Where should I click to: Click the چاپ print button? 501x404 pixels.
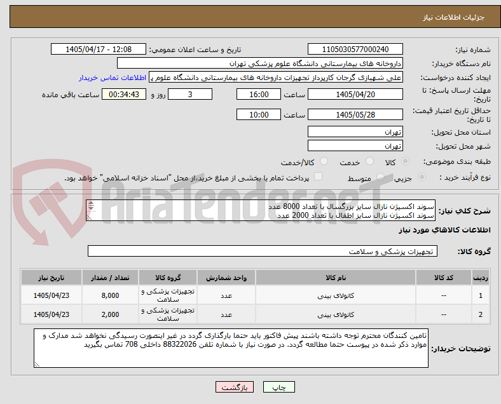[279, 387]
